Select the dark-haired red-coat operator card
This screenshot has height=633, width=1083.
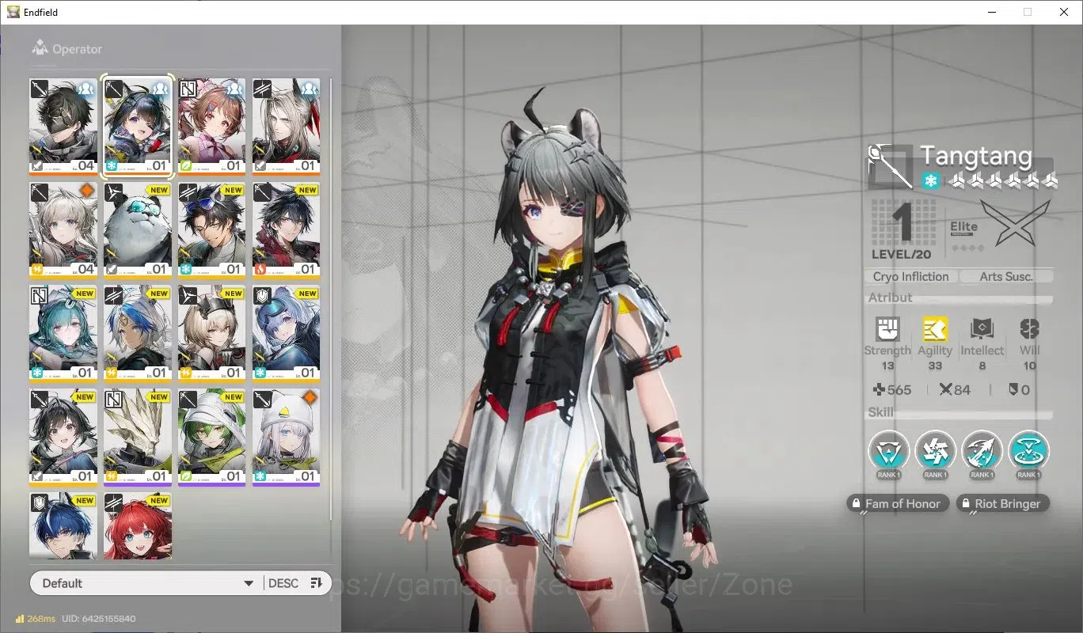pos(286,229)
